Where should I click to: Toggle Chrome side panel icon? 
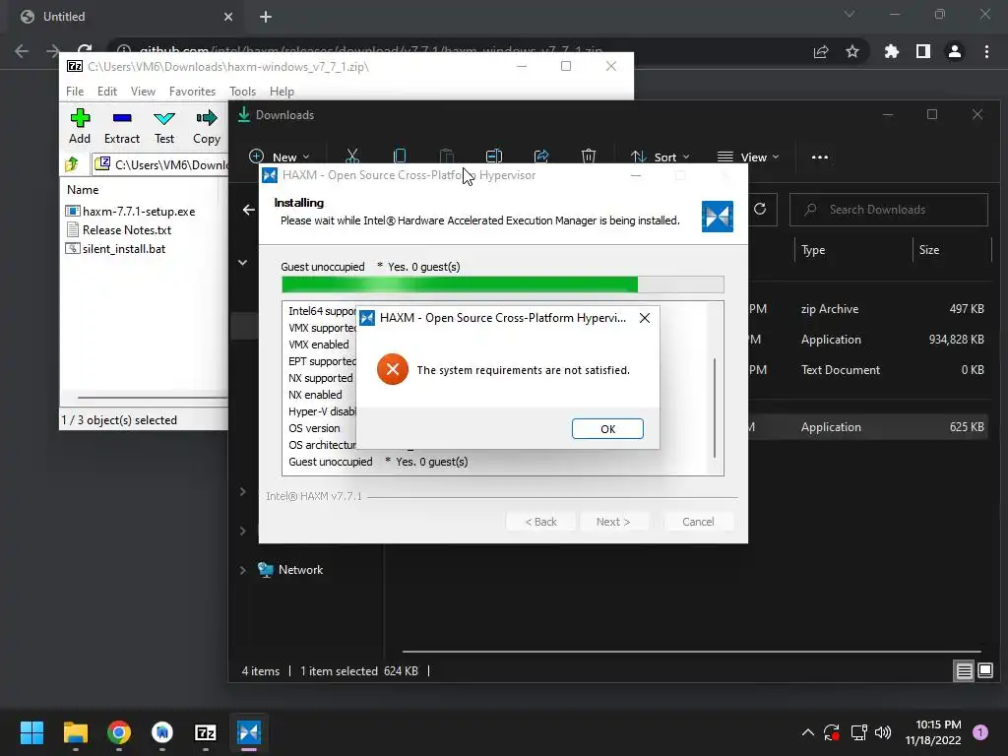(923, 51)
